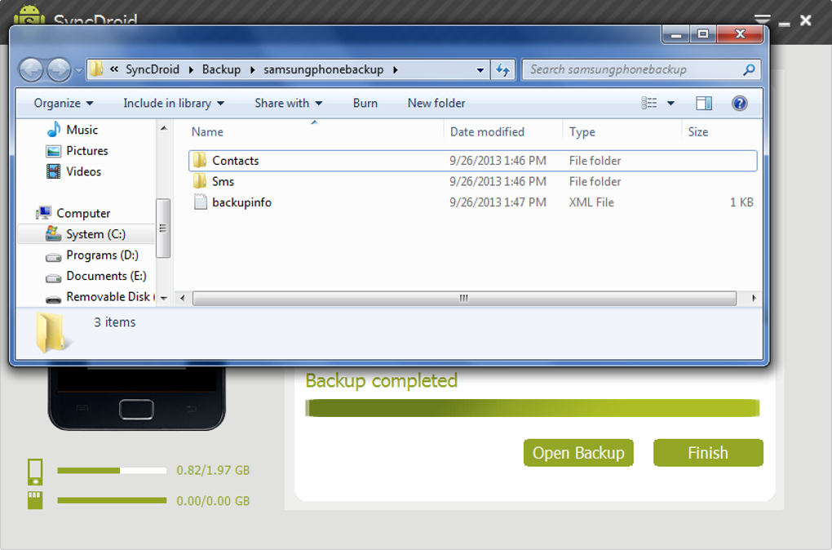
Task: Show the preview pane
Action: click(x=704, y=103)
